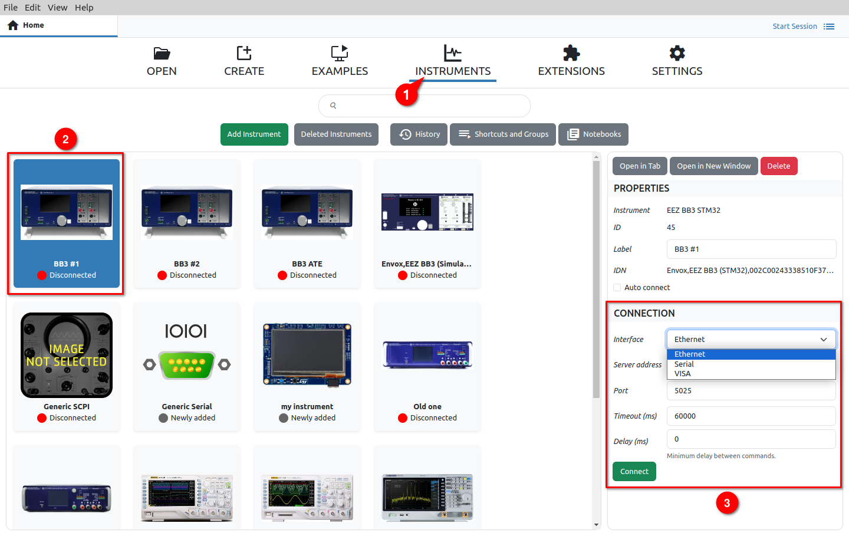Click the Label input field

(x=751, y=249)
